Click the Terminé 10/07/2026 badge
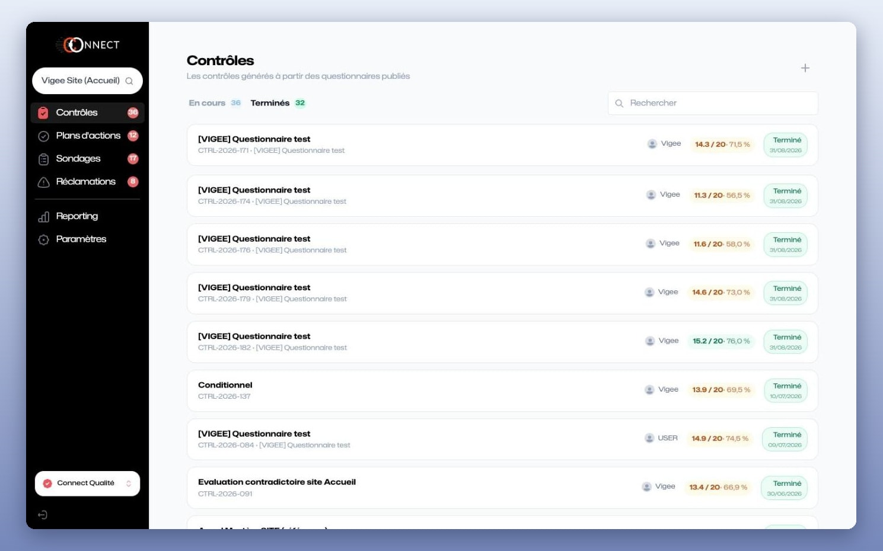The width and height of the screenshot is (883, 551). click(786, 391)
